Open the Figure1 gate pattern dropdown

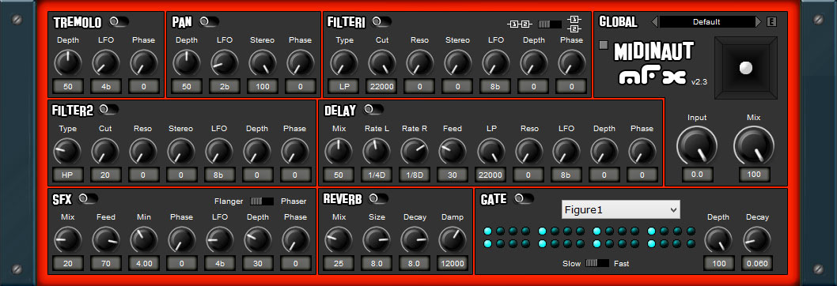click(621, 209)
